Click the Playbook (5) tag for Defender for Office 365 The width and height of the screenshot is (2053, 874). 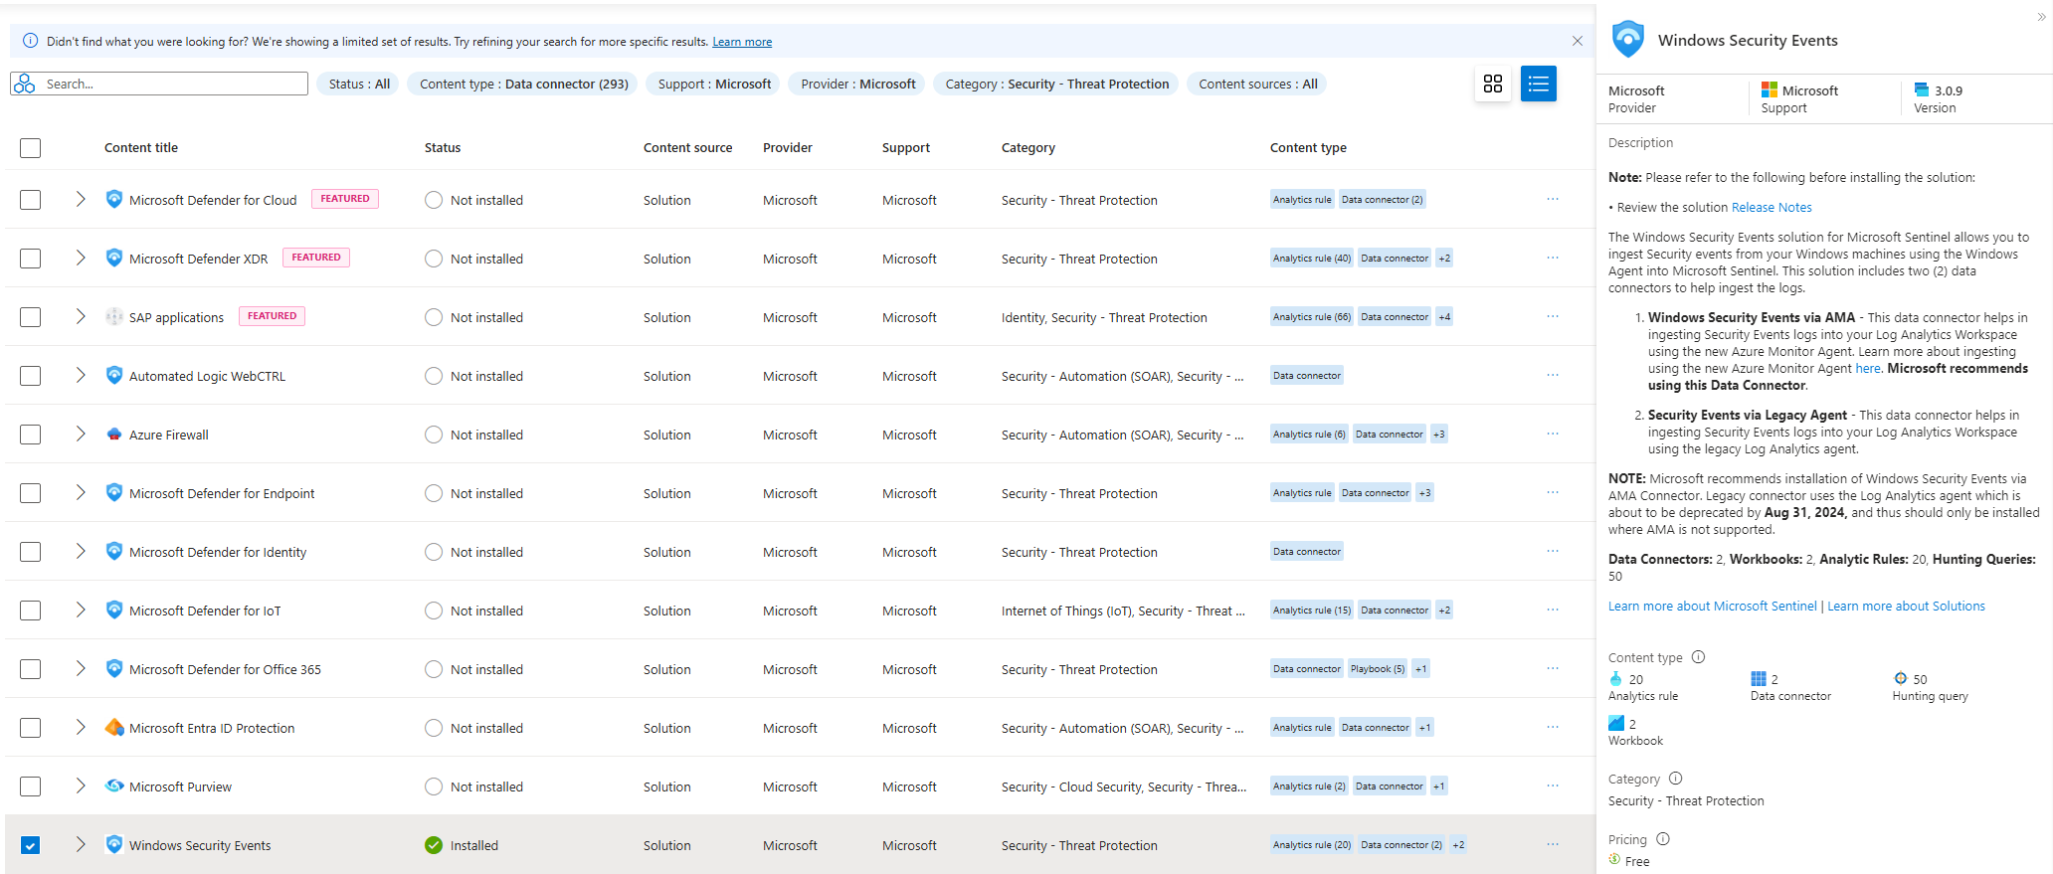pyautogui.click(x=1378, y=669)
